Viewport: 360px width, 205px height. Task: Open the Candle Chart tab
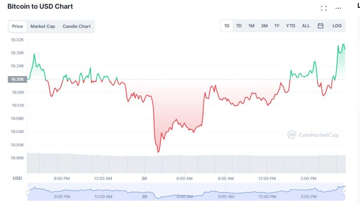click(x=77, y=26)
